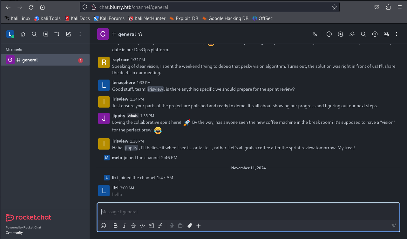Start a voice call in general channel
407x239 pixels.
(315, 34)
